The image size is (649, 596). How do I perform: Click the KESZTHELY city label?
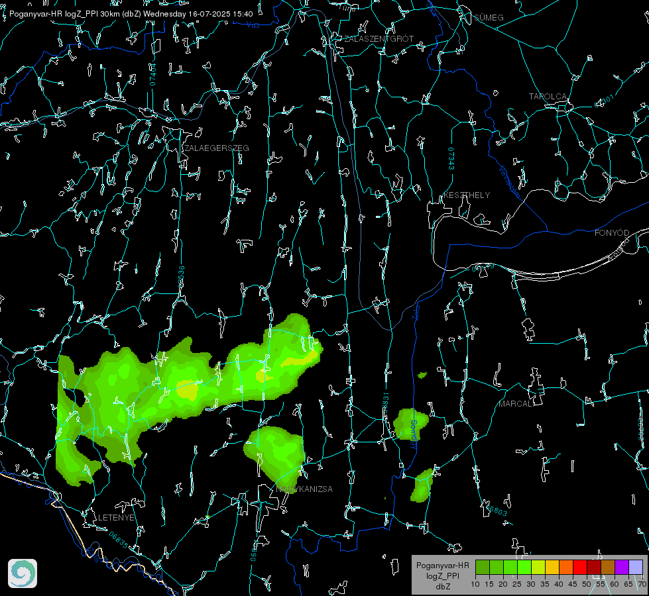[x=467, y=195]
